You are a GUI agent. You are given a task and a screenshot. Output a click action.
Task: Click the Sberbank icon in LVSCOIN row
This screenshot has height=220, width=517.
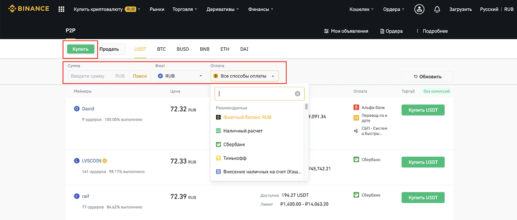point(356,159)
